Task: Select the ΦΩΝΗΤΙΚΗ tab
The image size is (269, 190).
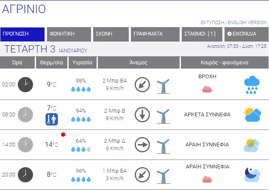Action: [x=69, y=34]
